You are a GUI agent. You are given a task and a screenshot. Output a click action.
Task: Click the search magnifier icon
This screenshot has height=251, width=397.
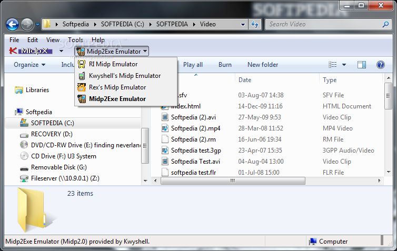click(386, 24)
